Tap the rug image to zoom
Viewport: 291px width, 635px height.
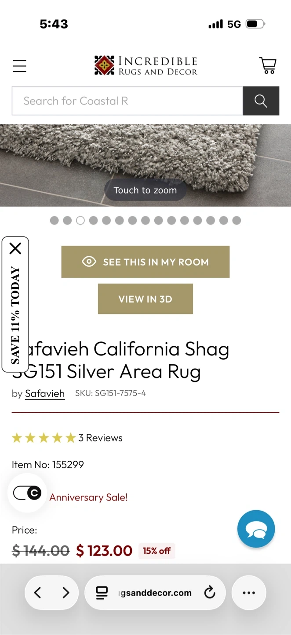coord(145,165)
